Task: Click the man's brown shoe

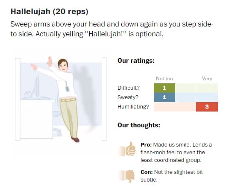Action: click(x=75, y=139)
